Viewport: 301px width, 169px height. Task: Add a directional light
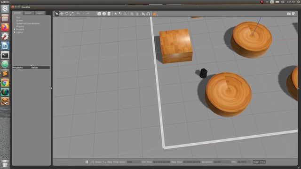coord(125,14)
